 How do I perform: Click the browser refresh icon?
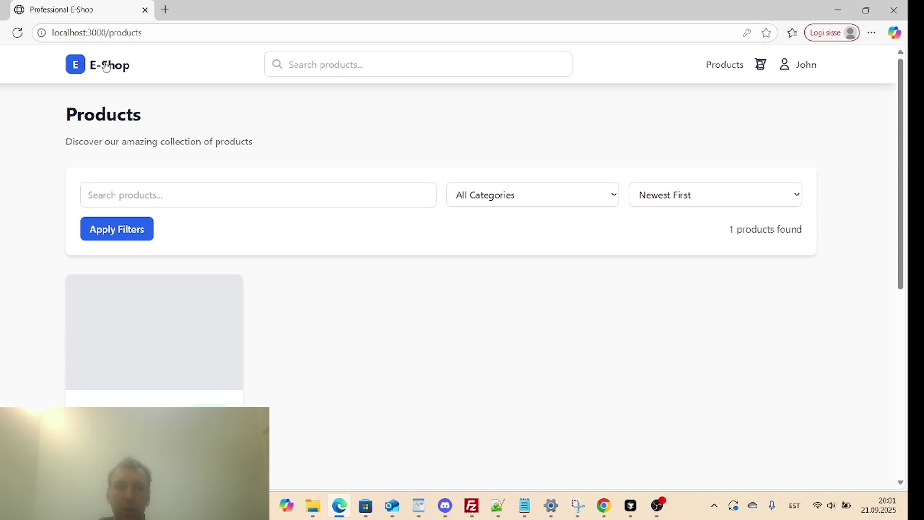(17, 33)
